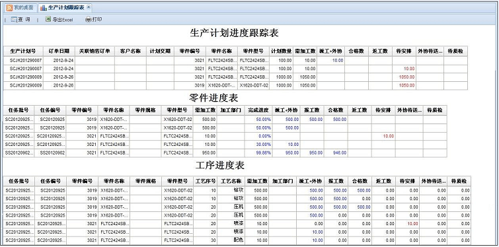499x247 pixels.
Task: Export the report with 导出Excel
Action: click(x=59, y=20)
